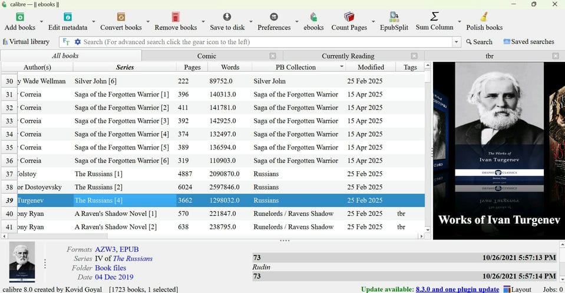Viewport: 565px width, 293px height.
Task: Click the Sum Column sigma icon
Action: point(434,16)
